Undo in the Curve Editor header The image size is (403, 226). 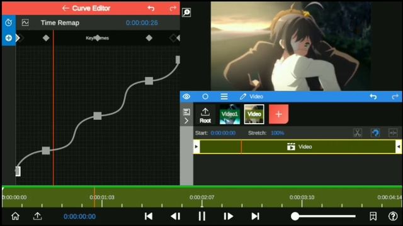pyautogui.click(x=151, y=8)
